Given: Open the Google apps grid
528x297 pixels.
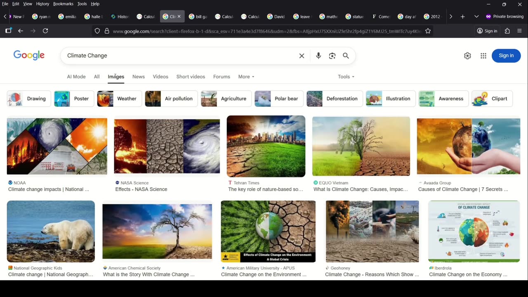Looking at the screenshot, I should [x=483, y=56].
